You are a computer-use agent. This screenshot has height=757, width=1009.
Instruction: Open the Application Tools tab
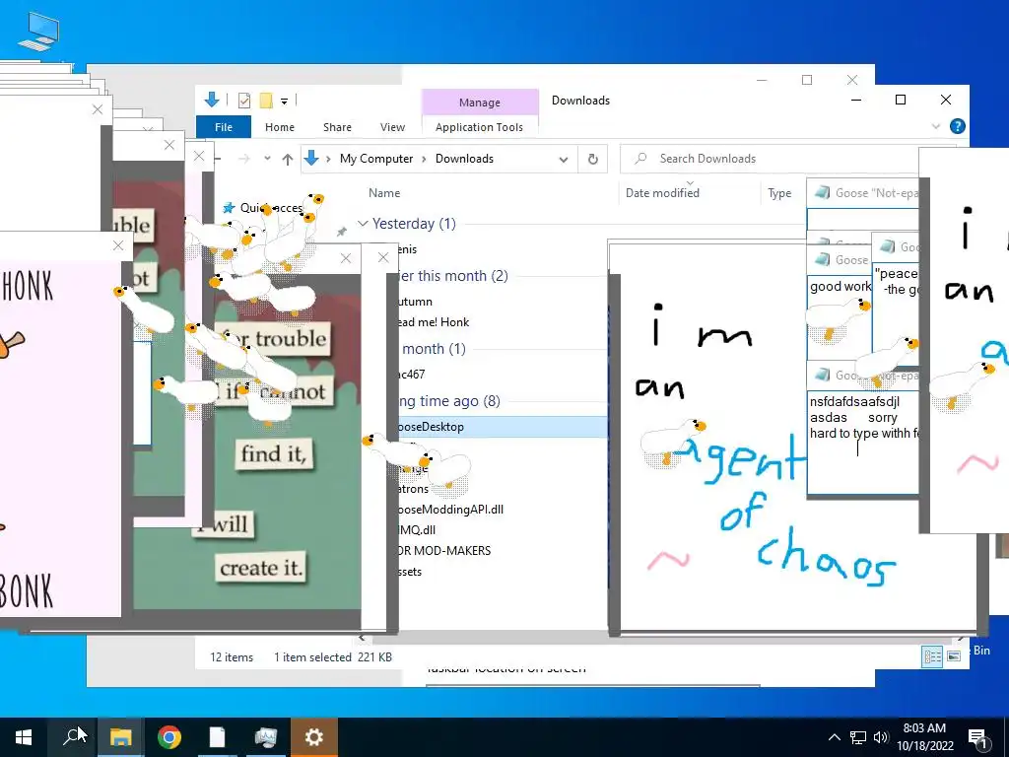(x=480, y=127)
